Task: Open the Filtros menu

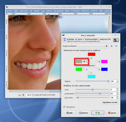Action: pyautogui.click(x=67, y=11)
